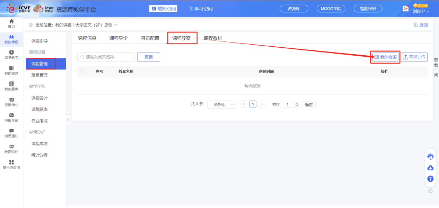Click inside the 请输入教案名称 search field
Image resolution: width=439 pixels, height=208 pixels.
coord(106,57)
